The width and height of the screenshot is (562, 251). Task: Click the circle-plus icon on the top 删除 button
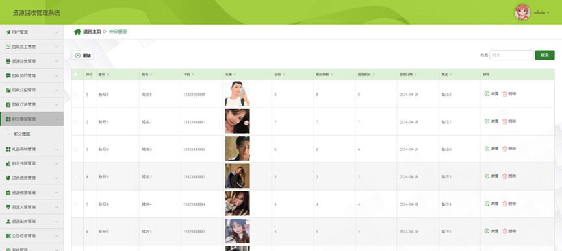(x=78, y=55)
